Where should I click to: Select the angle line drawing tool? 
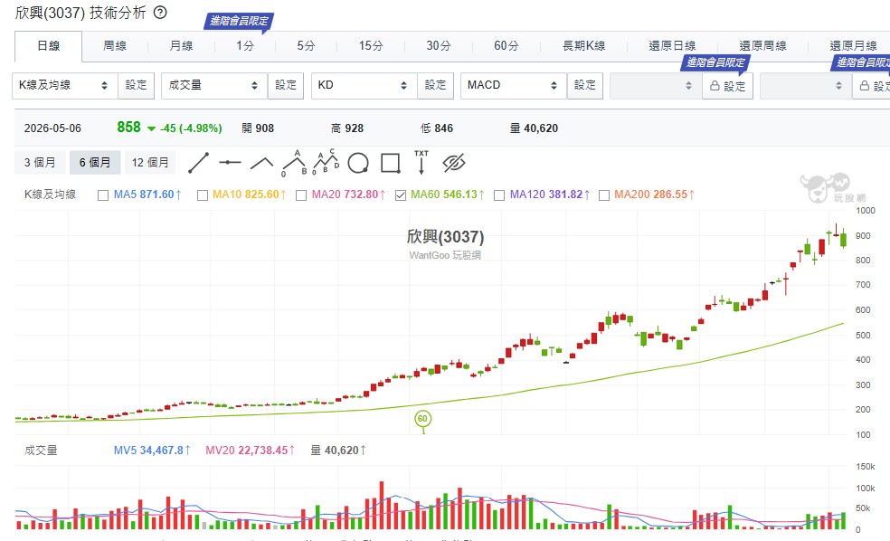coord(261,164)
